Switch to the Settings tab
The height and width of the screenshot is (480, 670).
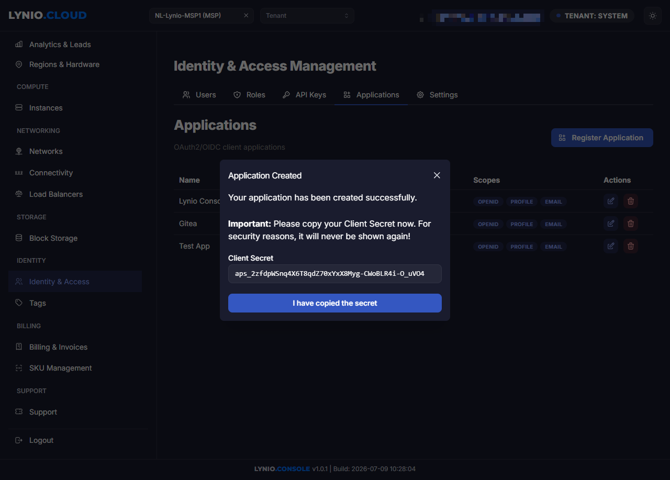(x=437, y=95)
